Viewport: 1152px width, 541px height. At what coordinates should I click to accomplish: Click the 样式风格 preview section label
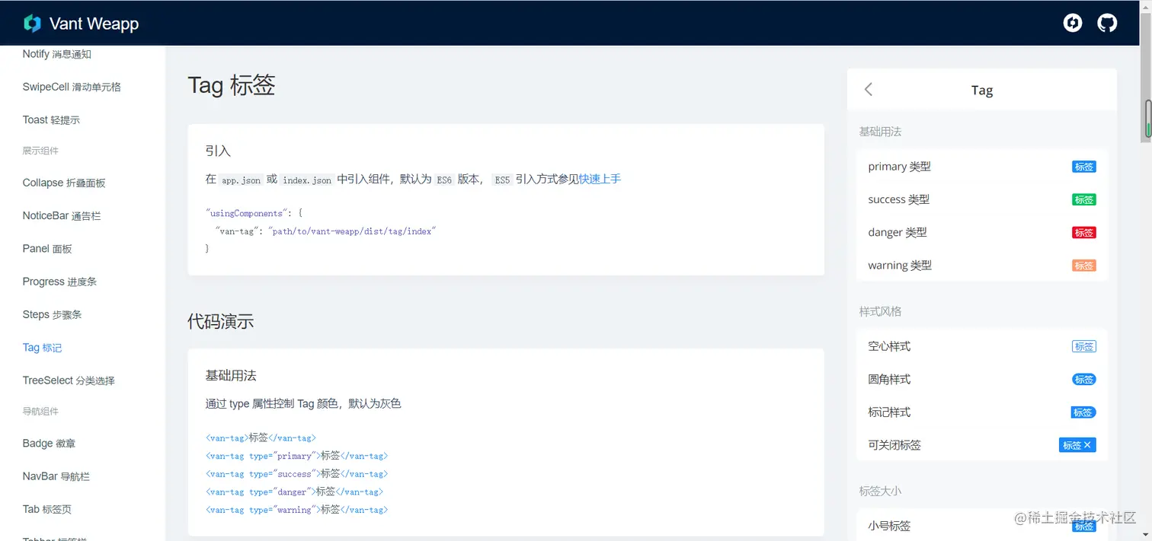[x=880, y=311]
